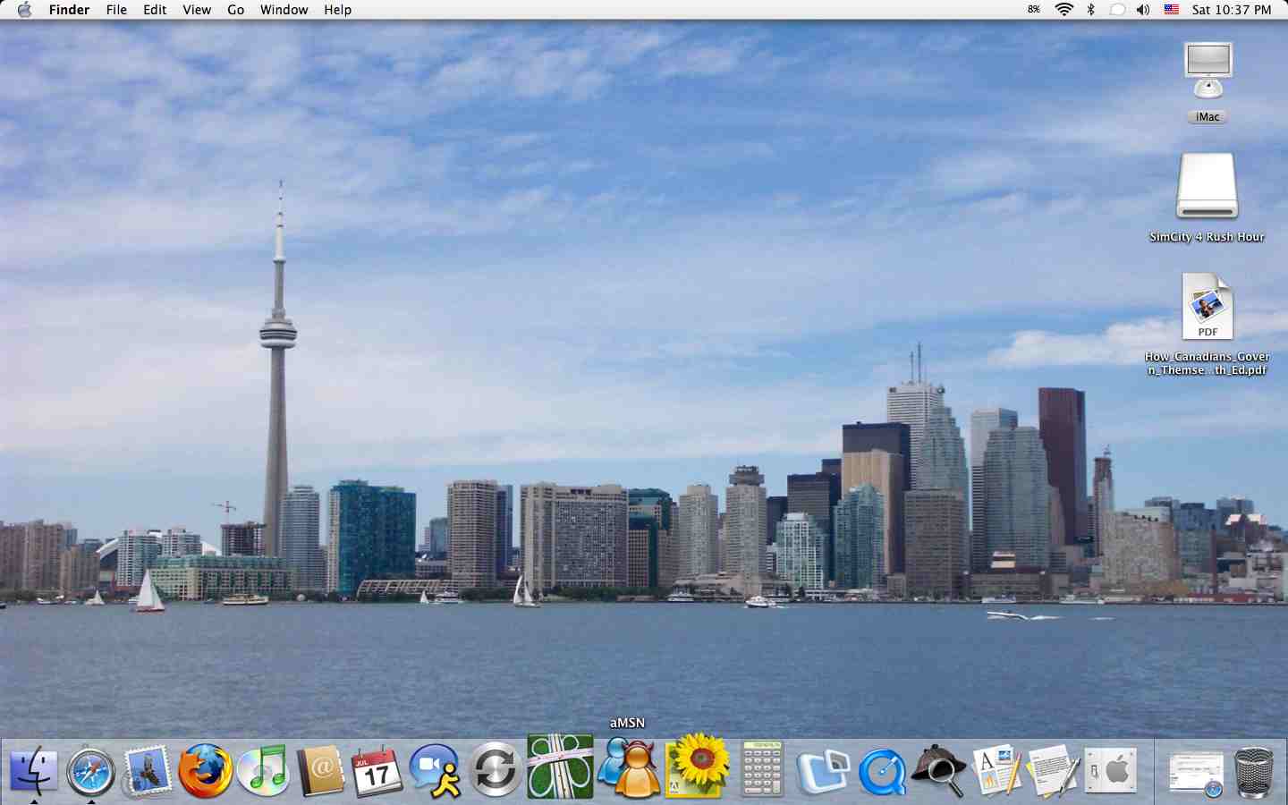Viewport: 1288px width, 805px height.
Task: Launch QuickTime Player from the dock
Action: coord(882,771)
